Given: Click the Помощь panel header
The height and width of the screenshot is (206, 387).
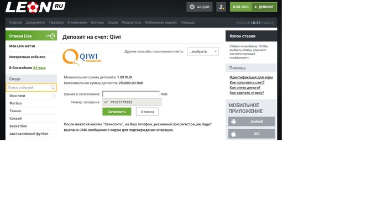Looking at the screenshot, I should pos(251,68).
